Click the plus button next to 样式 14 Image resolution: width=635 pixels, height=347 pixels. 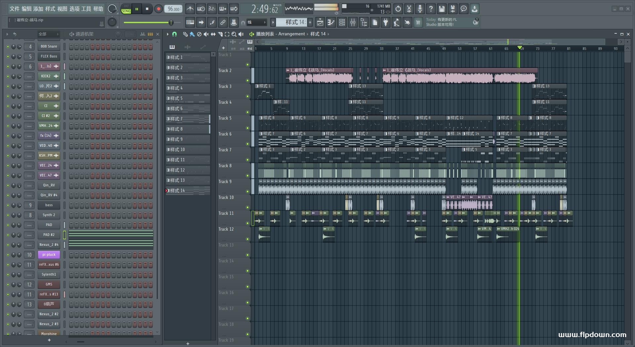click(310, 22)
